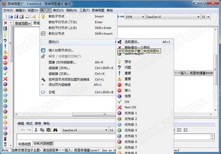Select priority 6 dark red icon in sidebar
This screenshot has height=154, width=221.
5,112
